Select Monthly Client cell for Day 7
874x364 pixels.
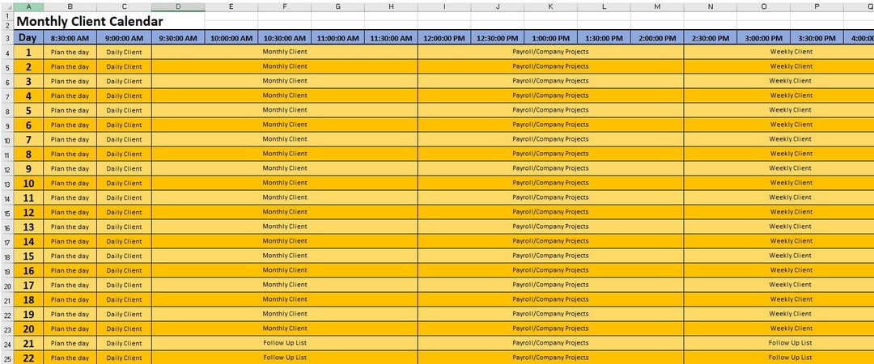tap(284, 139)
